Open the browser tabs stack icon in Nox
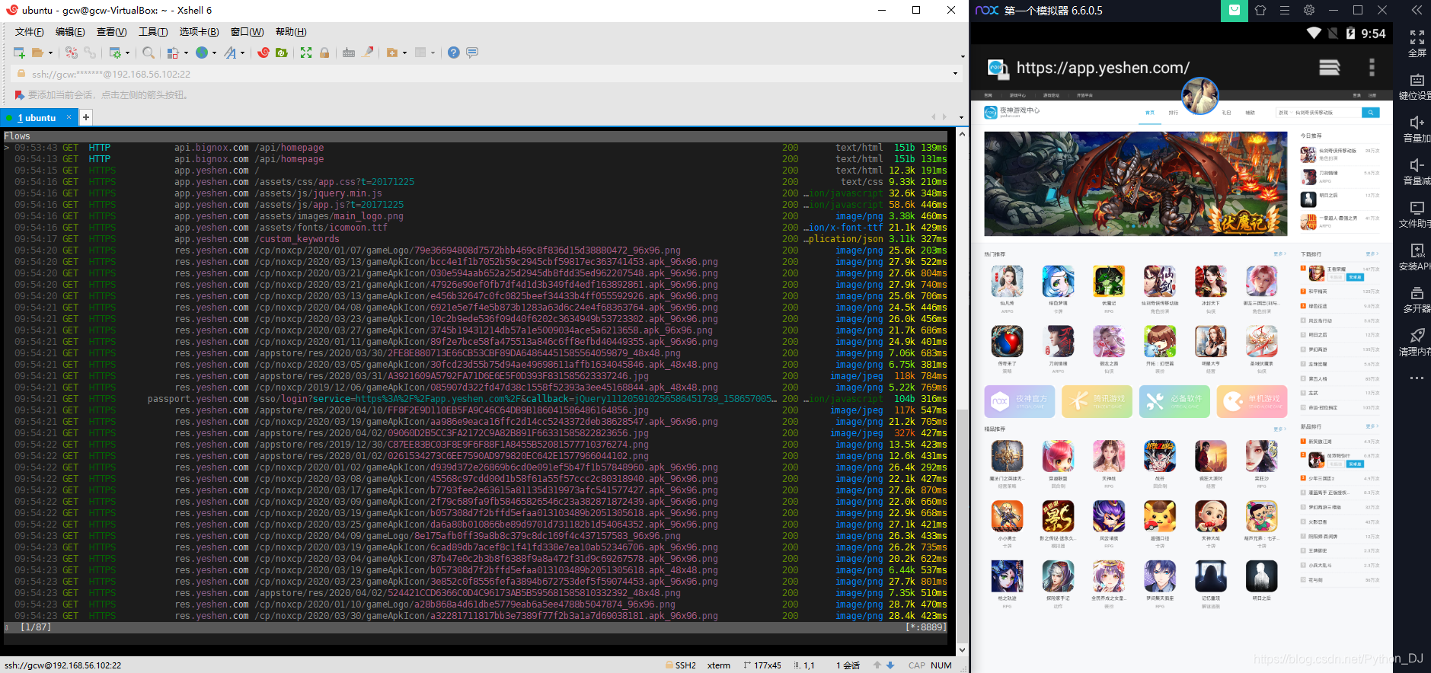The image size is (1431, 673). coord(1330,68)
